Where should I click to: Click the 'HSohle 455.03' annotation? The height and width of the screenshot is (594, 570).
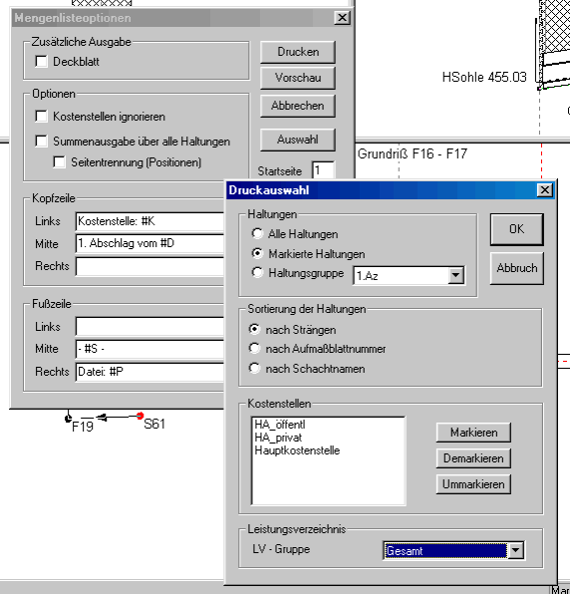coord(484,78)
